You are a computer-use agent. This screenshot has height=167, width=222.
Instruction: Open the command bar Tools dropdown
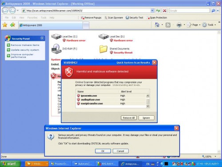tap(209, 25)
